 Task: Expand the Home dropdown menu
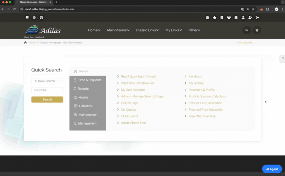94,30
